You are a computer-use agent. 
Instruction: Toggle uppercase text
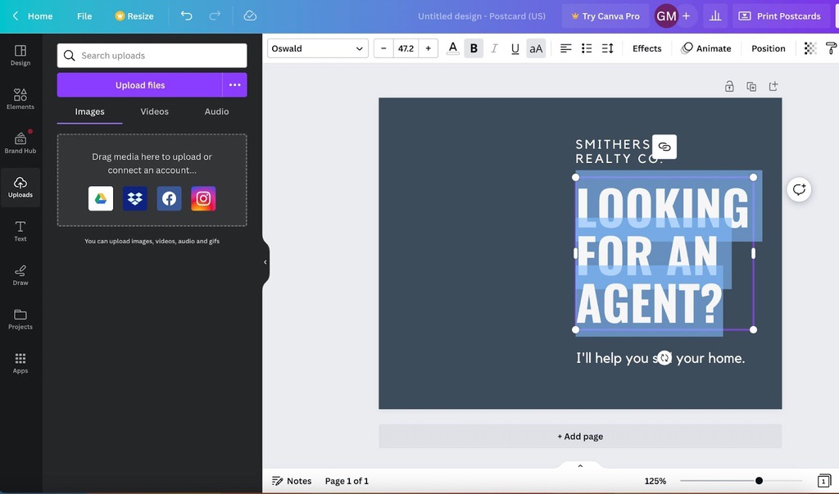(536, 48)
